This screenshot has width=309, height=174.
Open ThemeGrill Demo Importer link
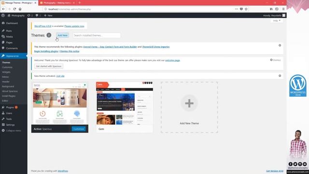156,47
